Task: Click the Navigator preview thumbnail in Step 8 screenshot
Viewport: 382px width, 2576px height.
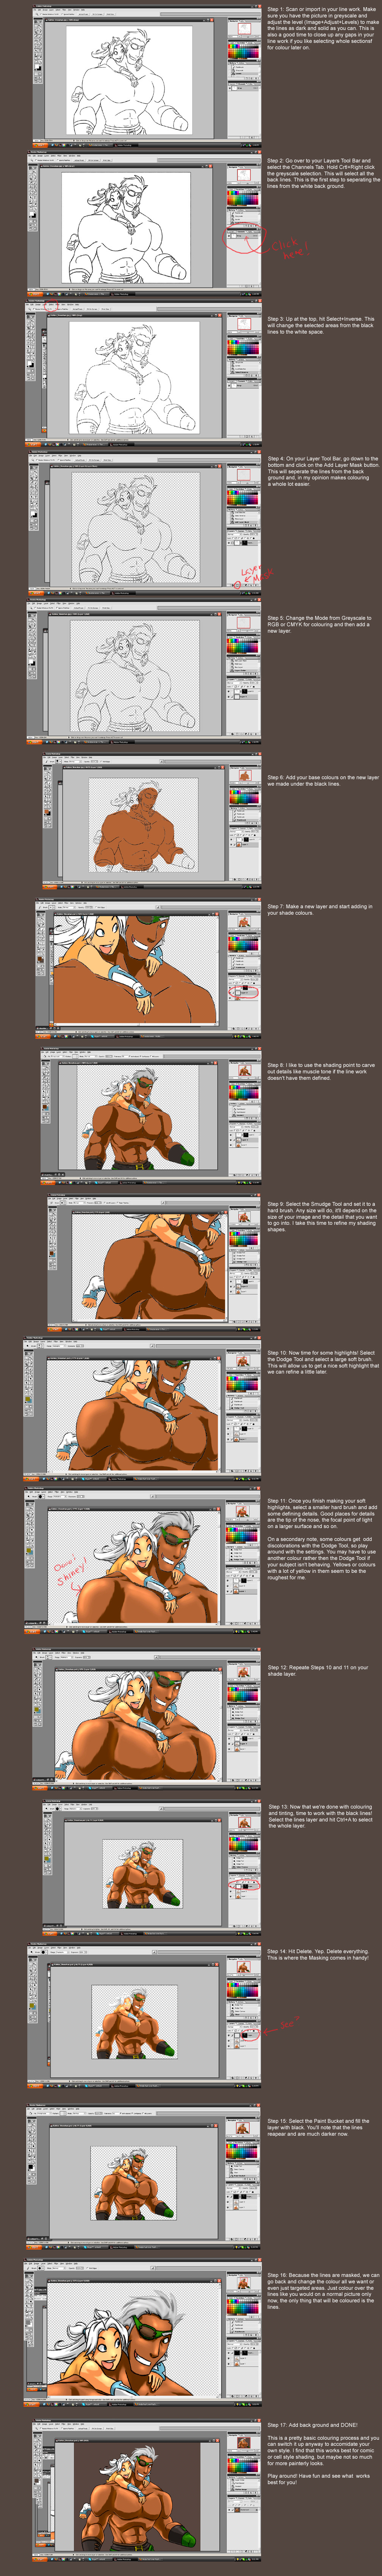Action: point(244,1070)
